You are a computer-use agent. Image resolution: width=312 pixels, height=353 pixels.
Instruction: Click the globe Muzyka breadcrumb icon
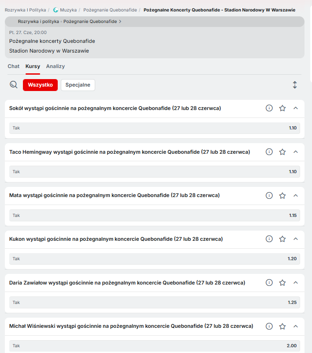56,10
